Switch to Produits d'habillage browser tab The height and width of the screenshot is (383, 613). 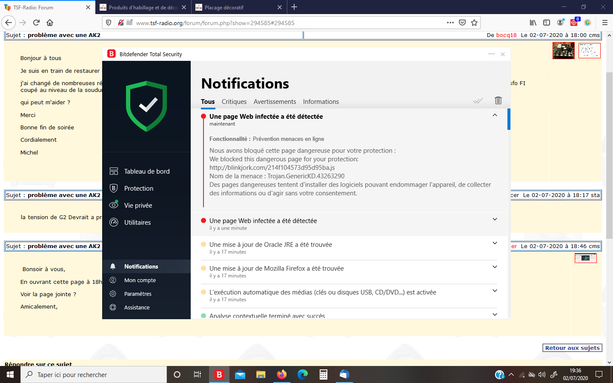pyautogui.click(x=143, y=7)
